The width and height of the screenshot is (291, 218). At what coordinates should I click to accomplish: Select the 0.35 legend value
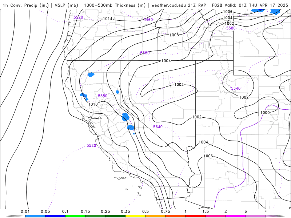click(x=125, y=211)
